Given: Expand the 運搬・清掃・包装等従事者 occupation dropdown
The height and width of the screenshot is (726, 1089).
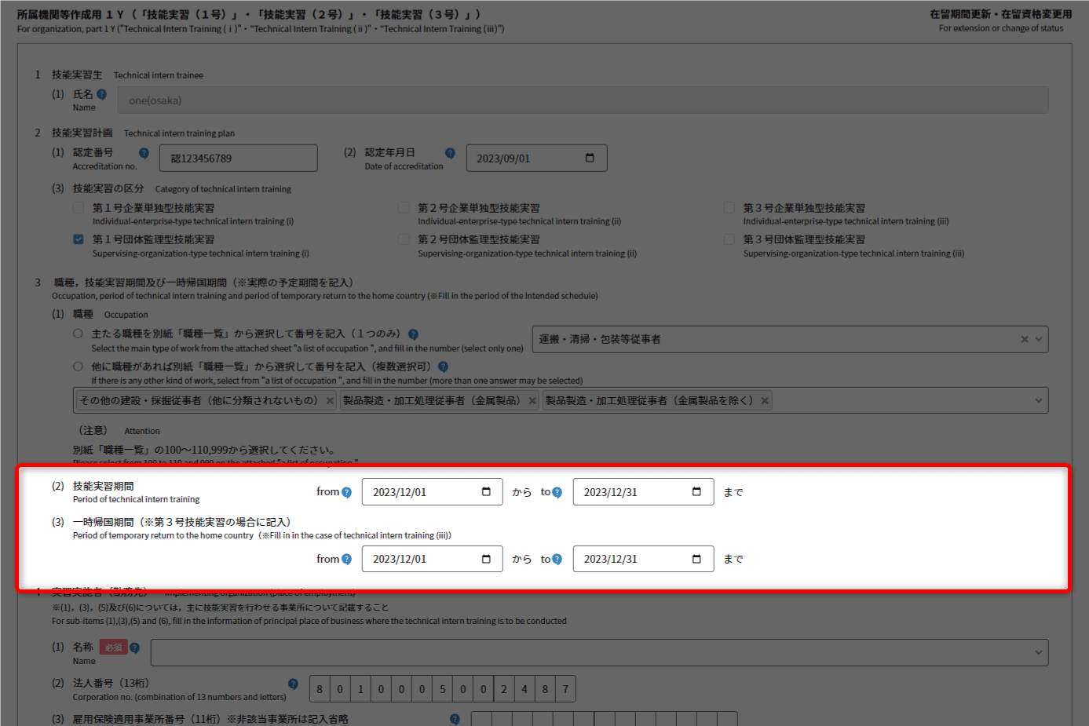Looking at the screenshot, I should 1039,339.
